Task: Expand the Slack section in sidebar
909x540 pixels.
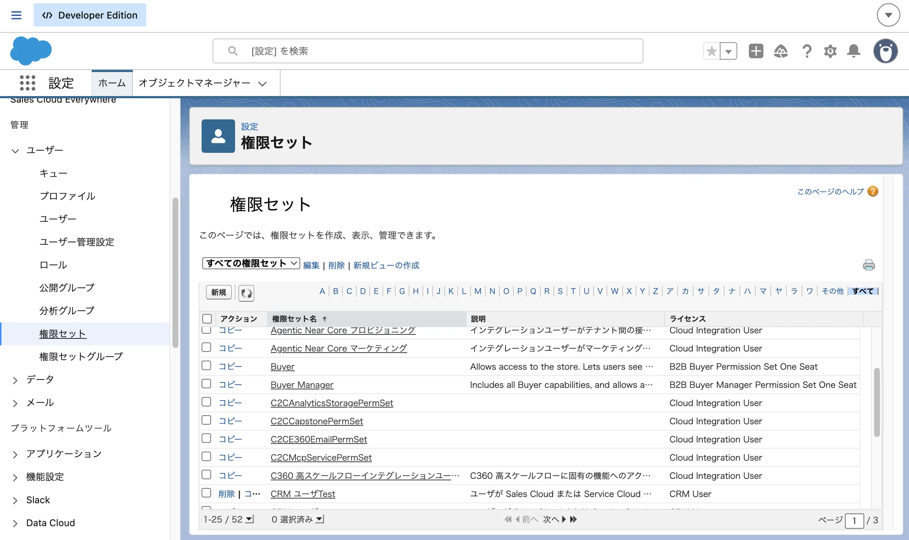Action: coord(15,500)
